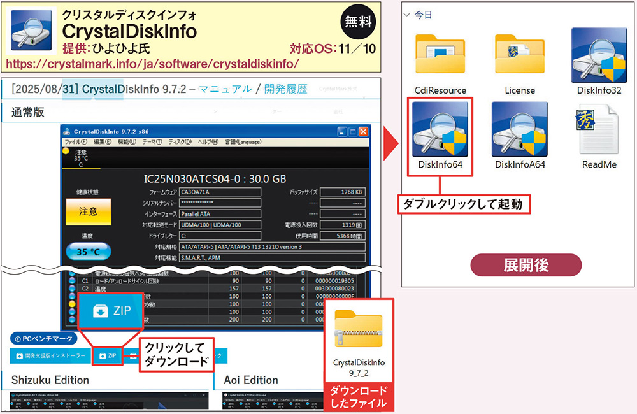
Task: Click the yellow 注意 health status button
Action: coord(88,211)
